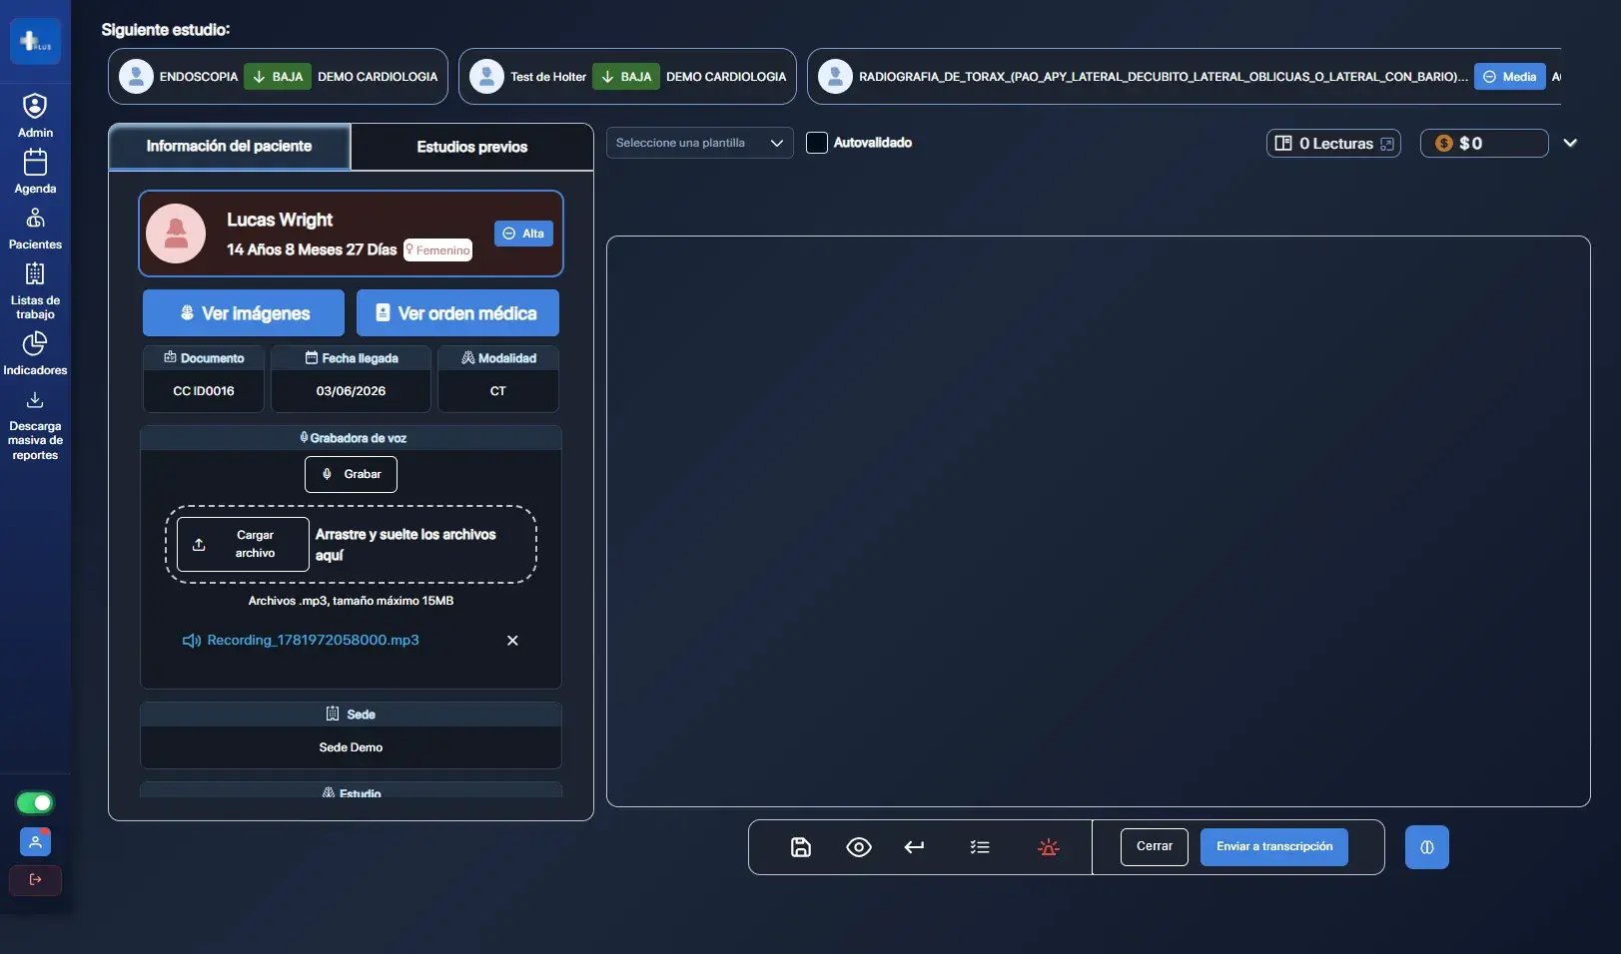
Task: Click Cerrar button
Action: pos(1155,847)
